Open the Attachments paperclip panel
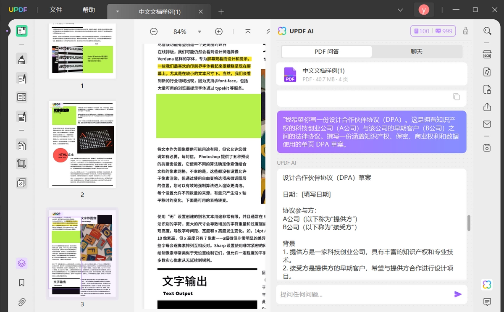Viewport: 504px width, 312px height. [22, 302]
